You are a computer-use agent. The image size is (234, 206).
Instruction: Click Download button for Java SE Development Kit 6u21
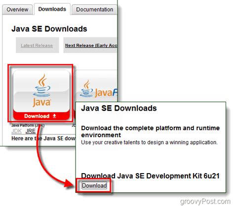pos(94,185)
